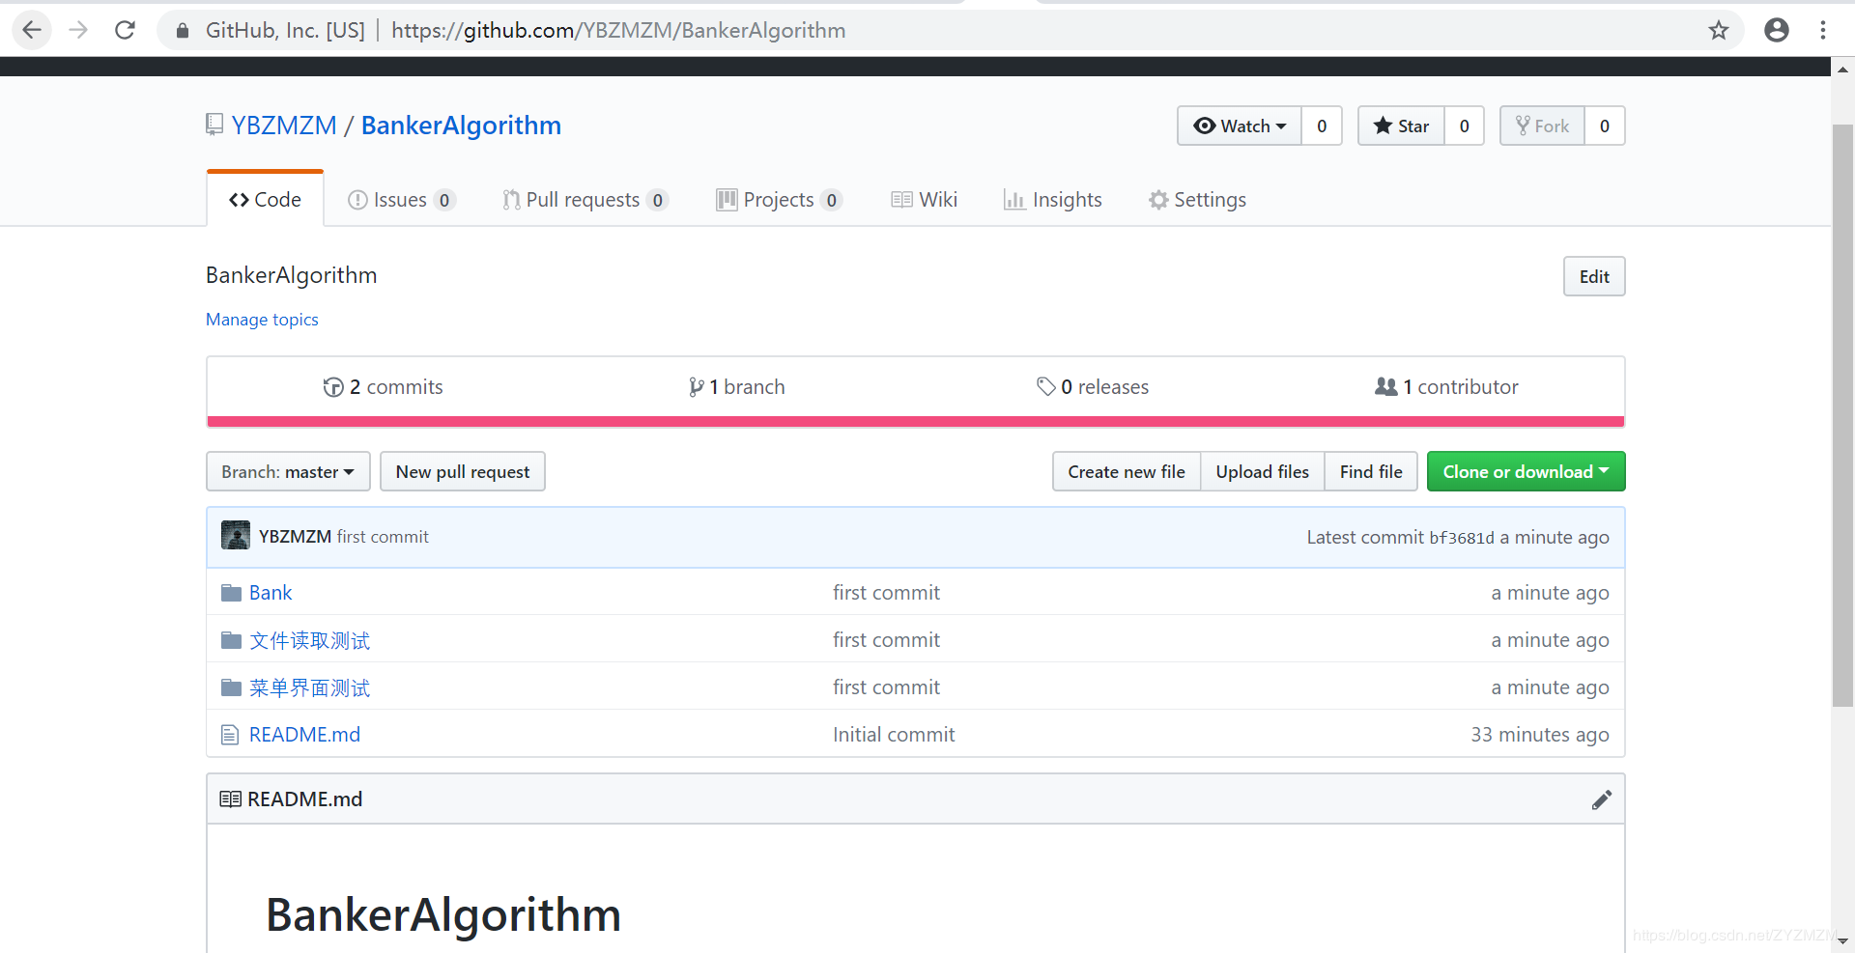This screenshot has height=953, width=1855.
Task: Click the folder icon beside 文件读取测试
Action: tap(231, 640)
